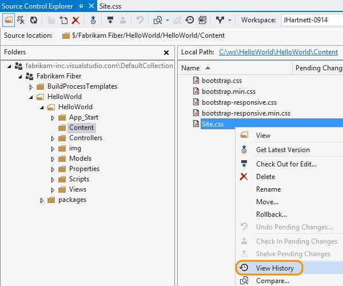The height and width of the screenshot is (286, 343).
Task: Expand the packages folder
Action: (x=42, y=200)
